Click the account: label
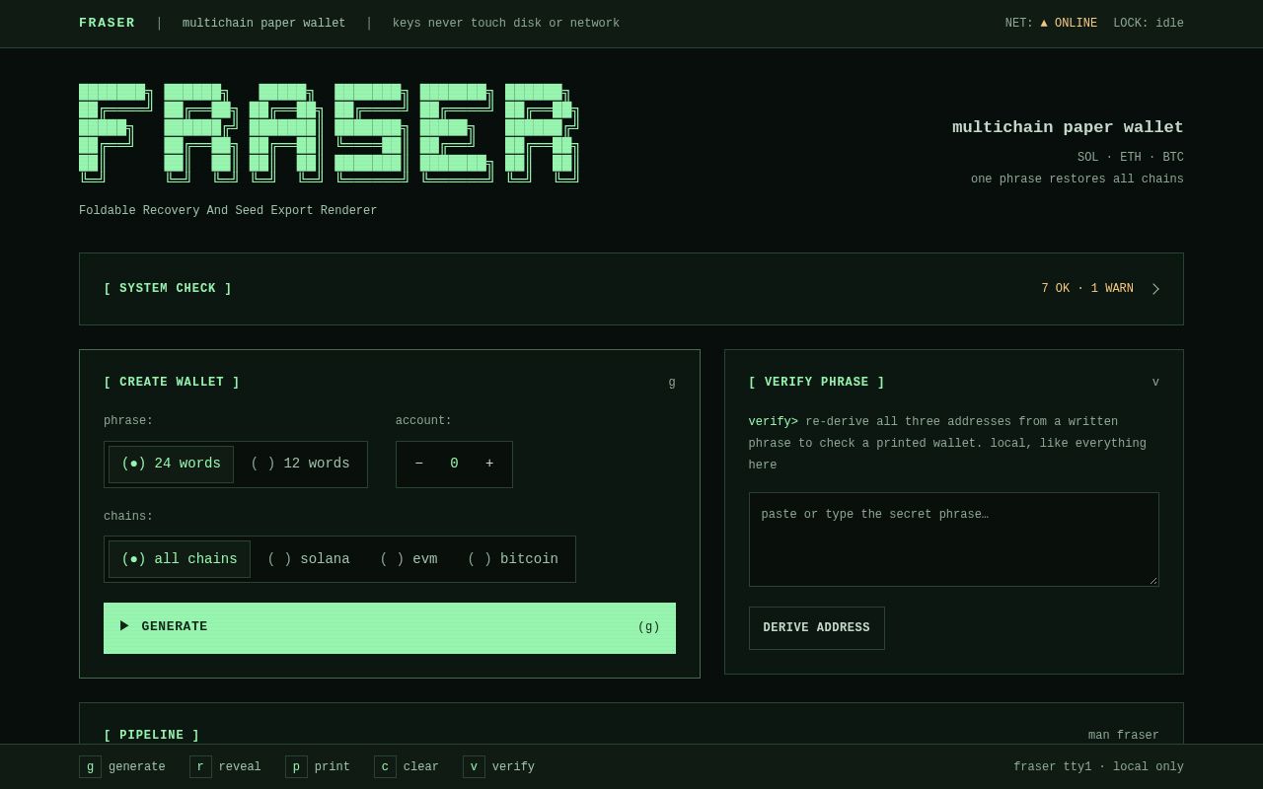This screenshot has width=1263, height=789. [x=423, y=421]
